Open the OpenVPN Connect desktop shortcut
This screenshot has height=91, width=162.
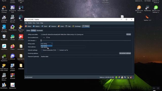(x=4, y=9)
